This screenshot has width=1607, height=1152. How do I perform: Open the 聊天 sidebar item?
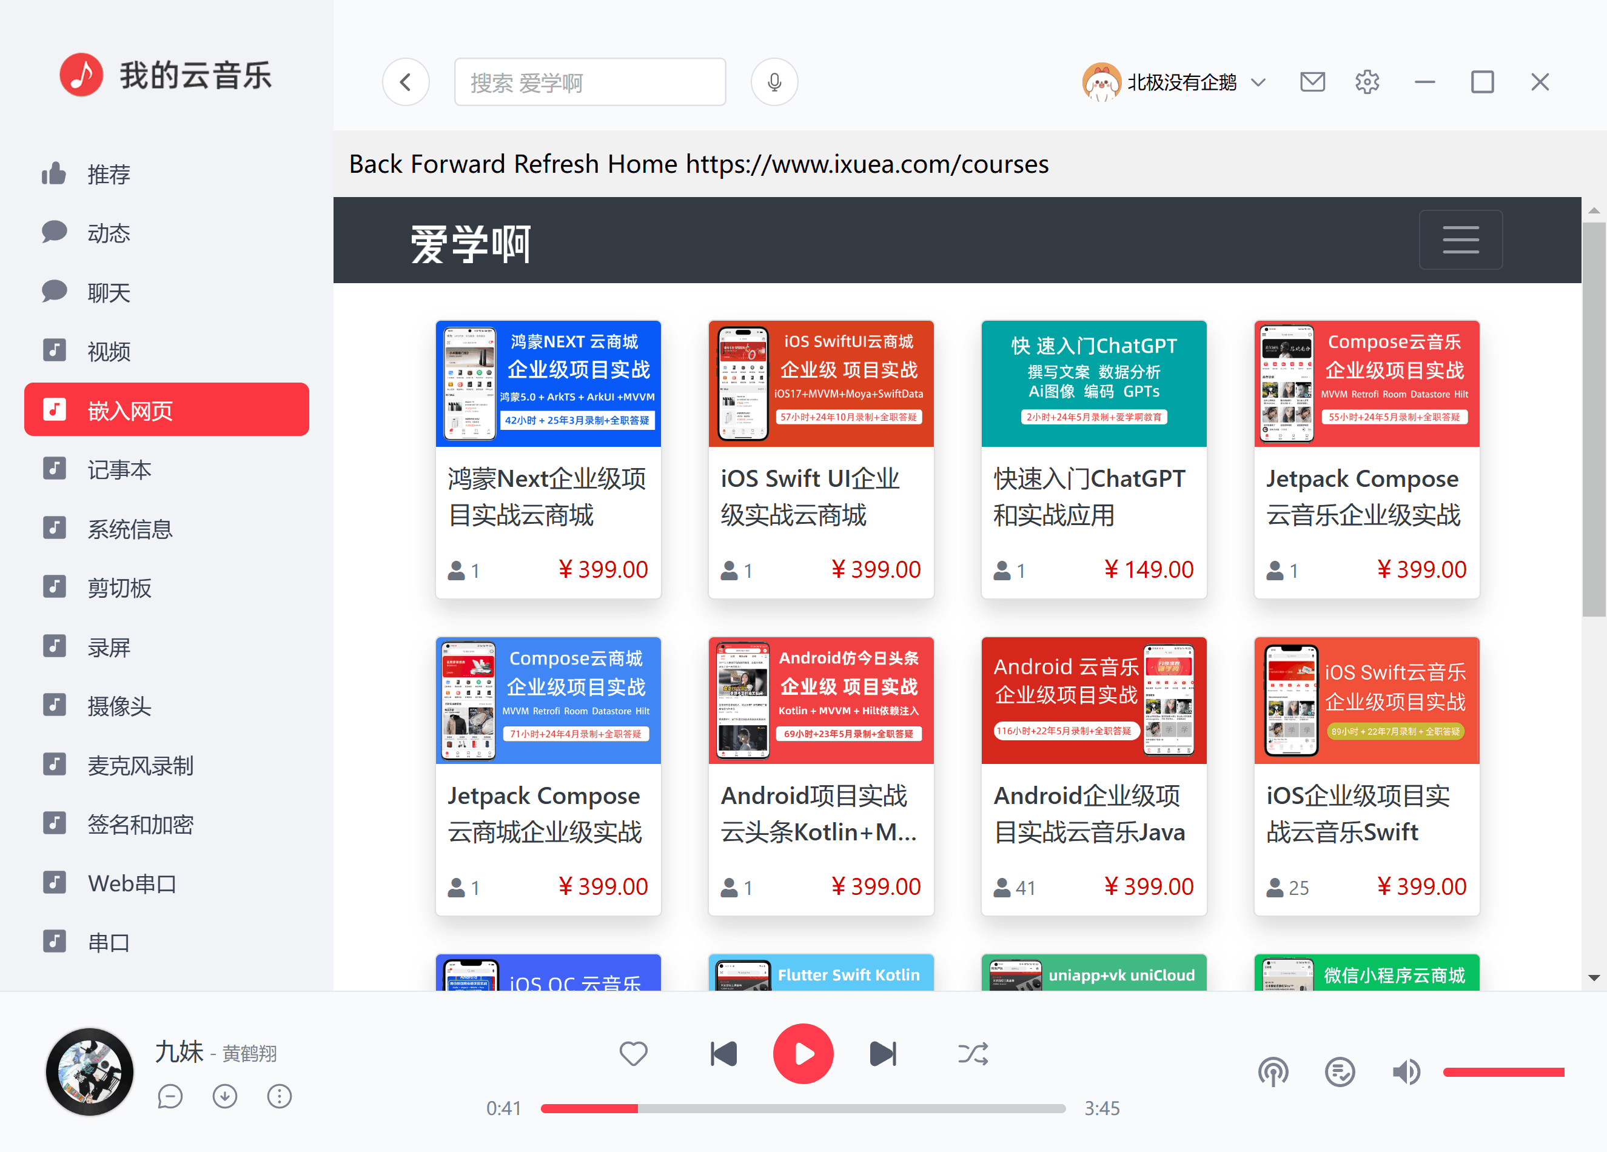click(x=167, y=292)
